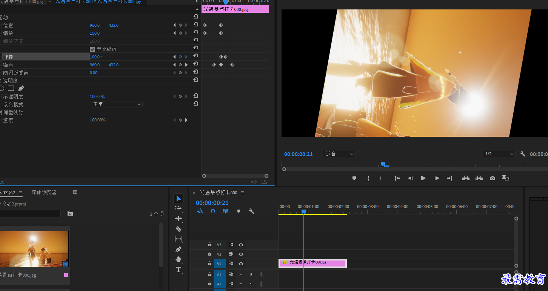Viewport: 548px width, 291px height.
Task: Add marker in the program monitor
Action: tap(354, 178)
